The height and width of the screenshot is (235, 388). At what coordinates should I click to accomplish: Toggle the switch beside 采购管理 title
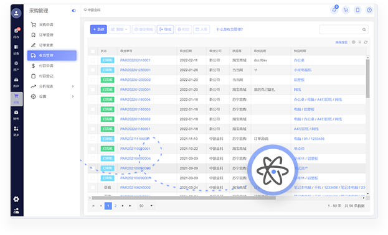pyautogui.click(x=73, y=11)
